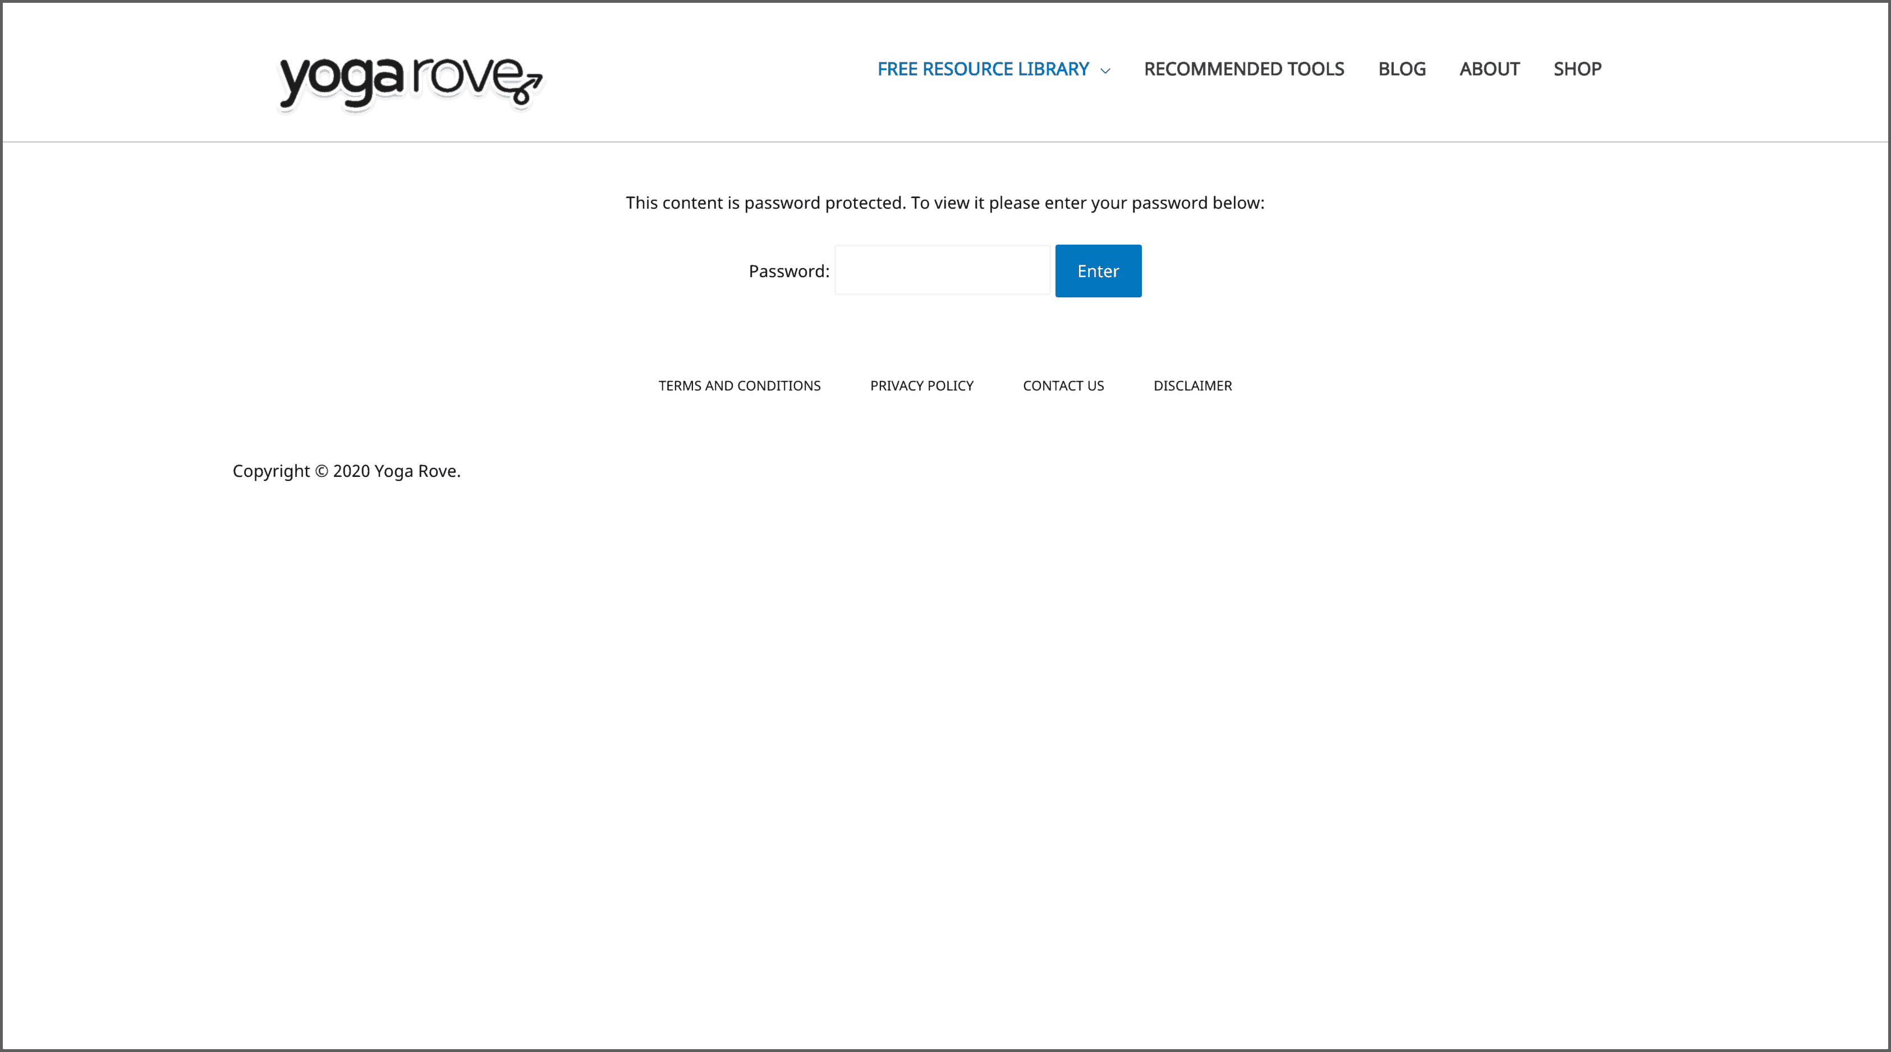
Task: Open the Free Resource Library menu item
Action: 983,69
